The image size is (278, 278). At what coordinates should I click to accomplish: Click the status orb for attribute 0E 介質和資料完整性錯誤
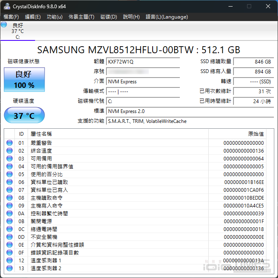9,245
